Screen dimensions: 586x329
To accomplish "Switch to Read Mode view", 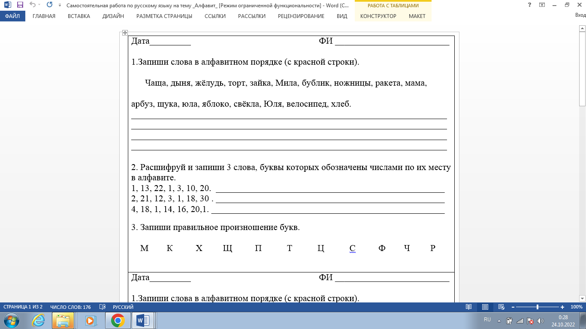I will (469, 307).
